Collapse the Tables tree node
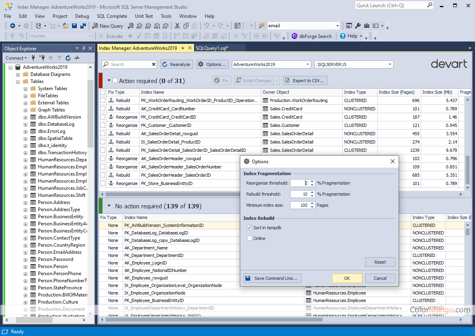This screenshot has width=475, height=336. pyautogui.click(x=18, y=81)
